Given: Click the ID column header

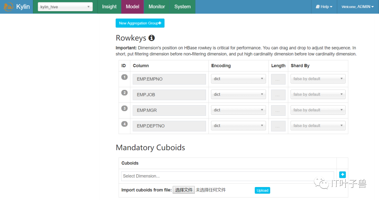Looking at the screenshot, I should point(124,66).
